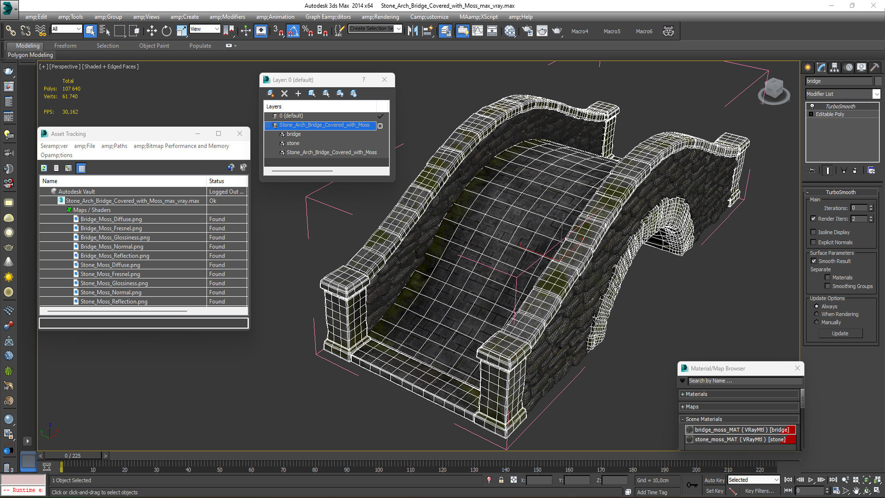Open the Key Filters dialog
Image resolution: width=885 pixels, height=498 pixels.
pyautogui.click(x=759, y=491)
